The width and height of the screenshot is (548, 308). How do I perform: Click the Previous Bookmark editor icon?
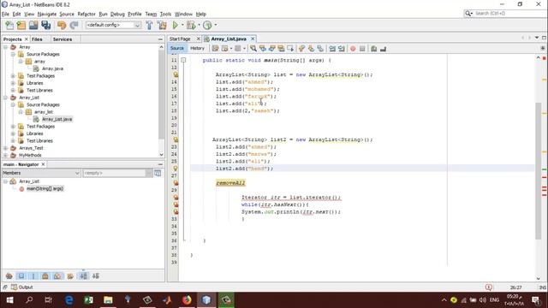[301, 49]
